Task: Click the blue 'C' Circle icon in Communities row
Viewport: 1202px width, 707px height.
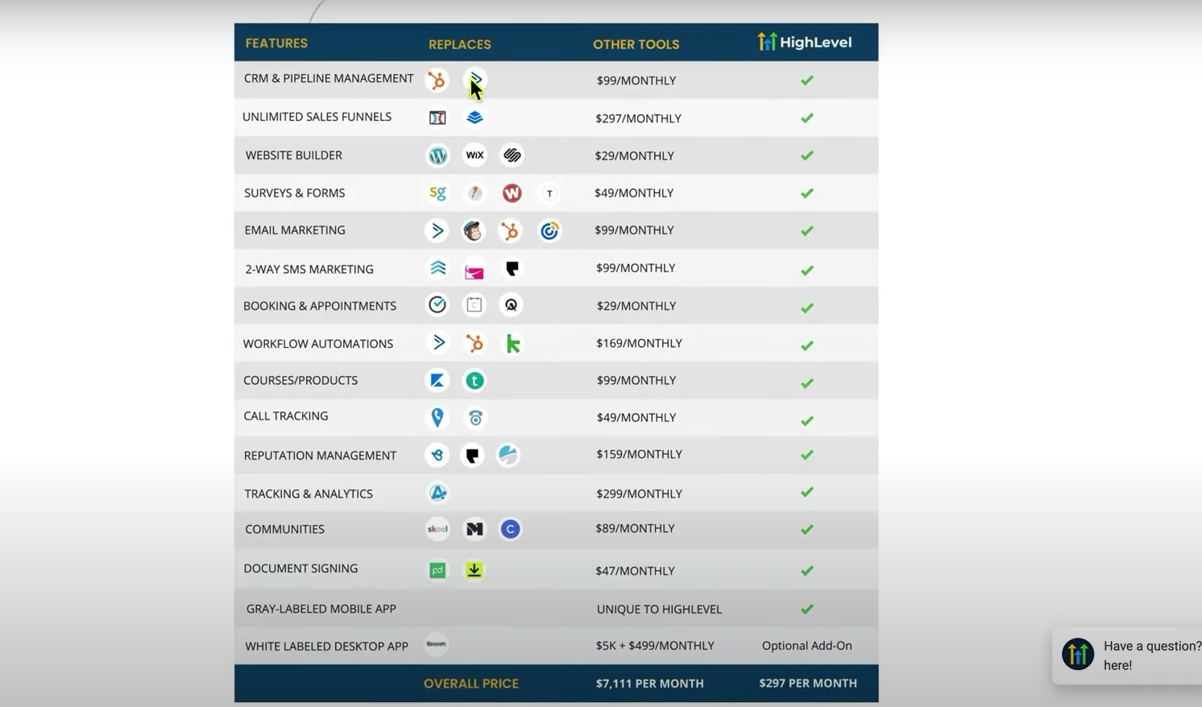Action: 510,529
